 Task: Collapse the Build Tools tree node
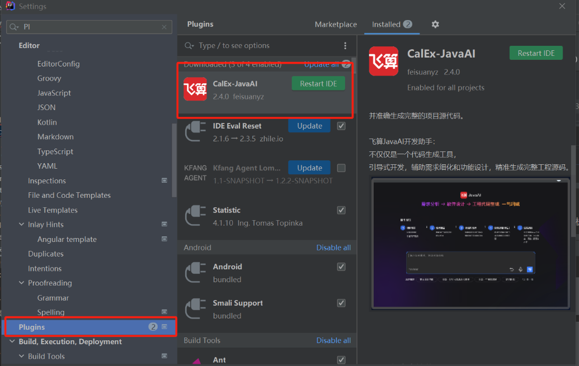click(x=21, y=356)
